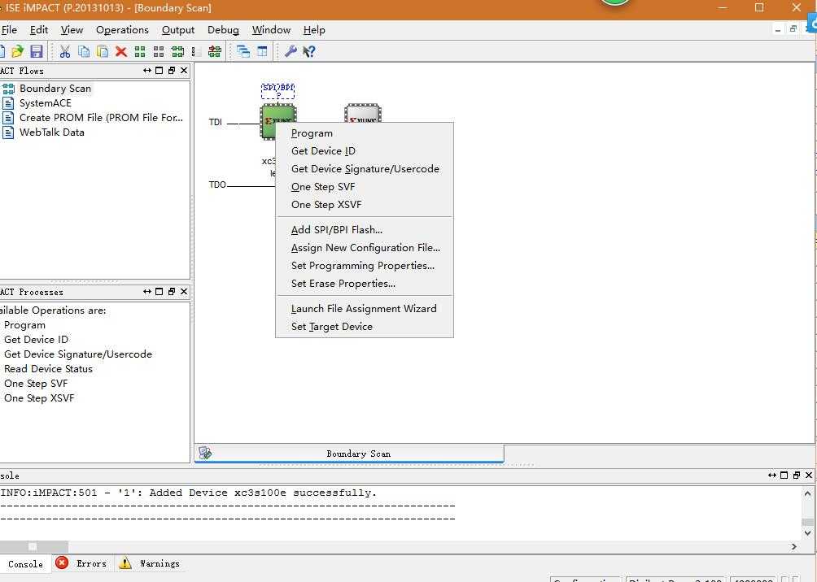This screenshot has width=817, height=582.
Task: Select the gray second Xilinx device chip
Action: point(363,114)
